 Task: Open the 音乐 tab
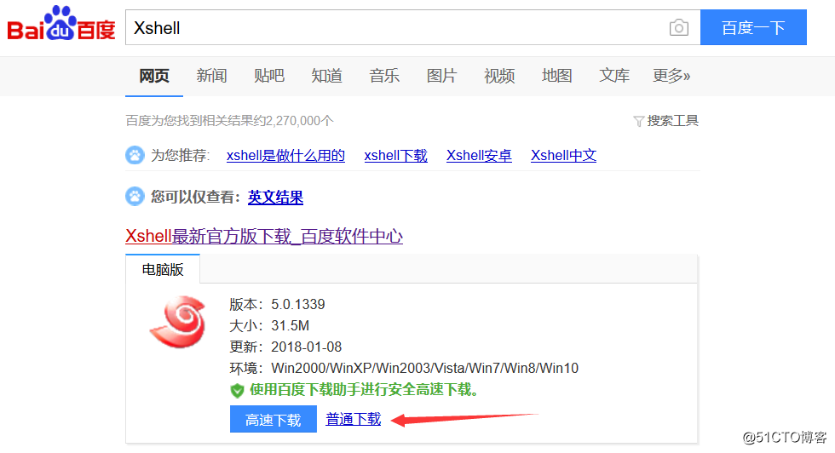[384, 76]
